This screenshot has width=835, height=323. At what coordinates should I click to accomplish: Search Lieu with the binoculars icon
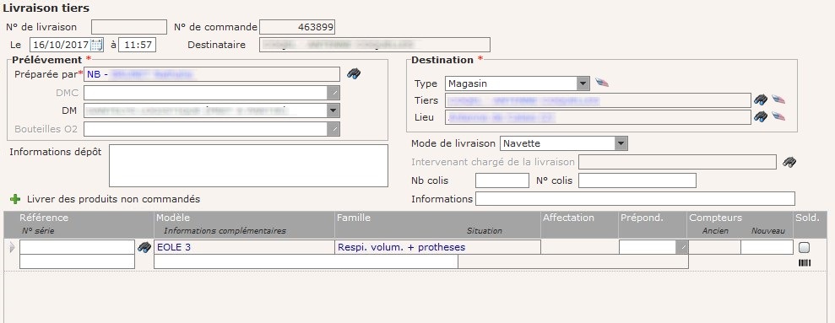(x=761, y=116)
